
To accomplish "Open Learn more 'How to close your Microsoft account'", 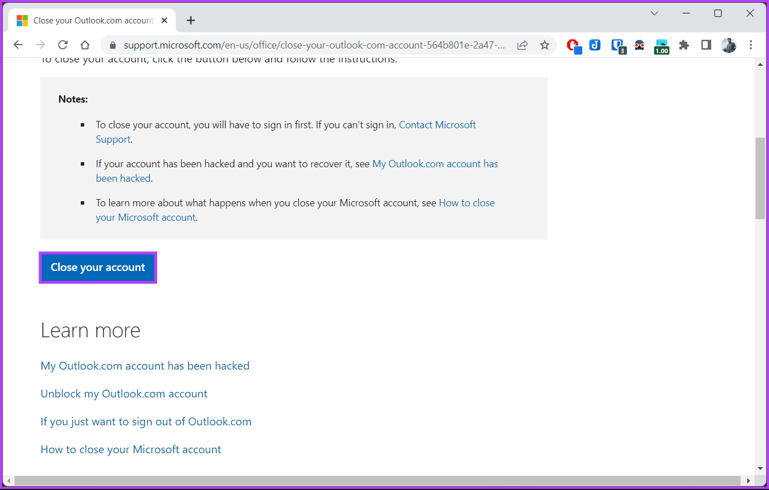I will coord(131,450).
